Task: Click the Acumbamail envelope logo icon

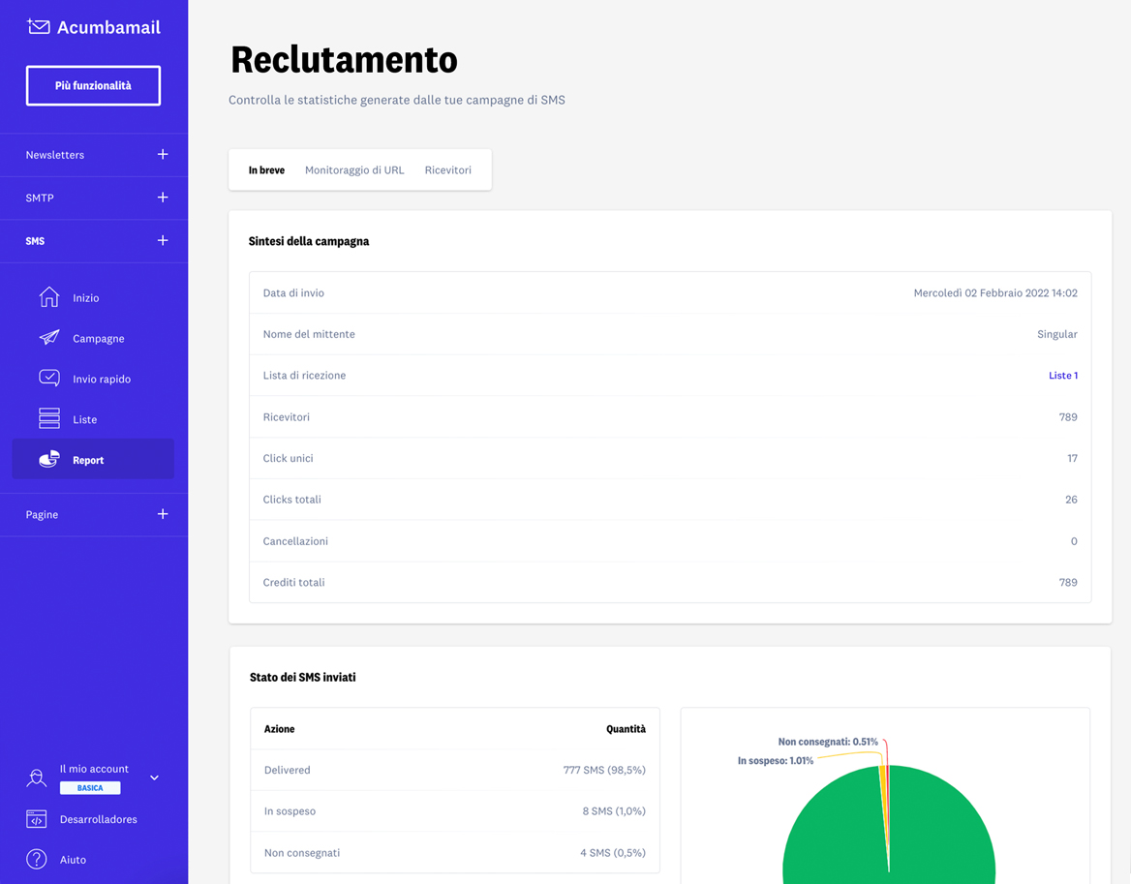Action: (x=38, y=27)
